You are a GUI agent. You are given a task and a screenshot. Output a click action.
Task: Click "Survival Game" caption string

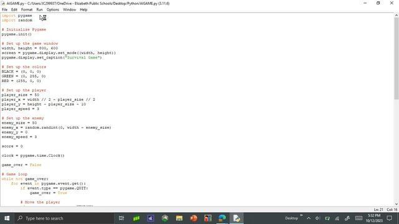(x=83, y=57)
